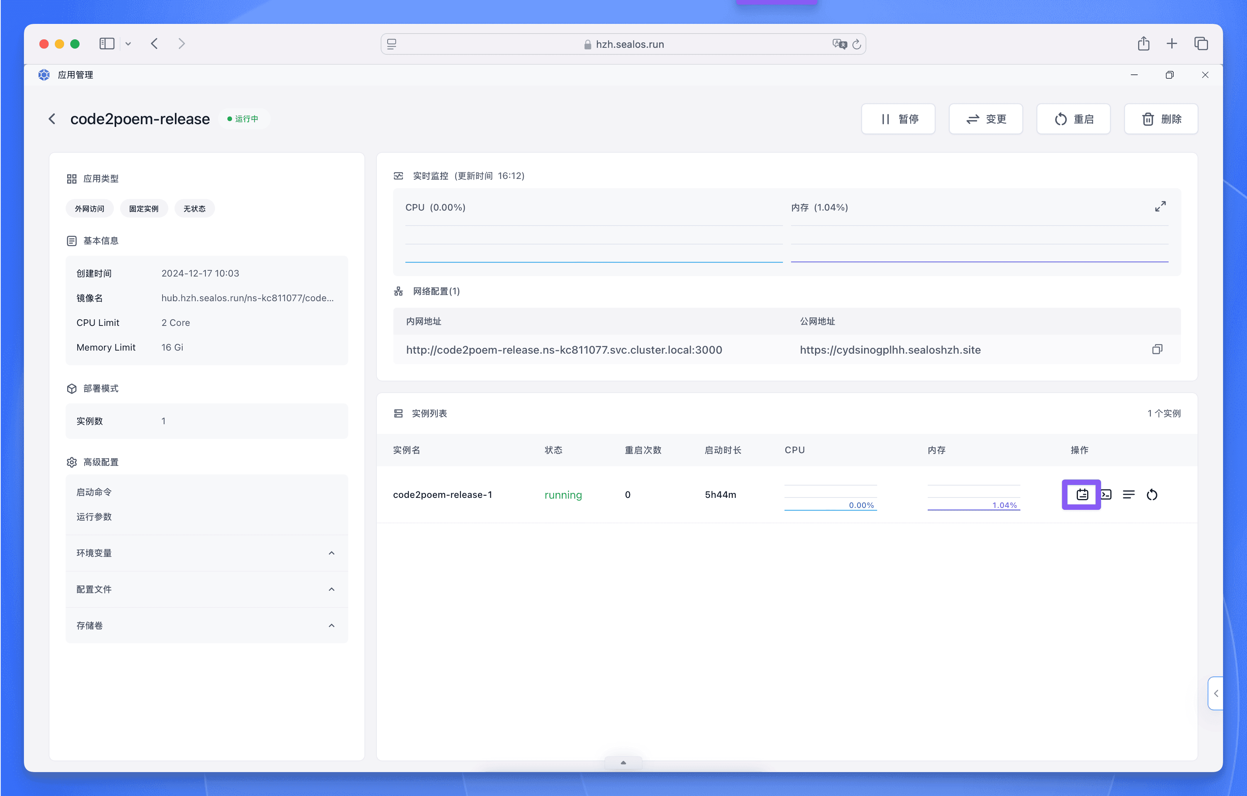Screen dimensions: 1247x796
Task: Open Safari sidebar dropdown chevron
Action: click(x=128, y=44)
